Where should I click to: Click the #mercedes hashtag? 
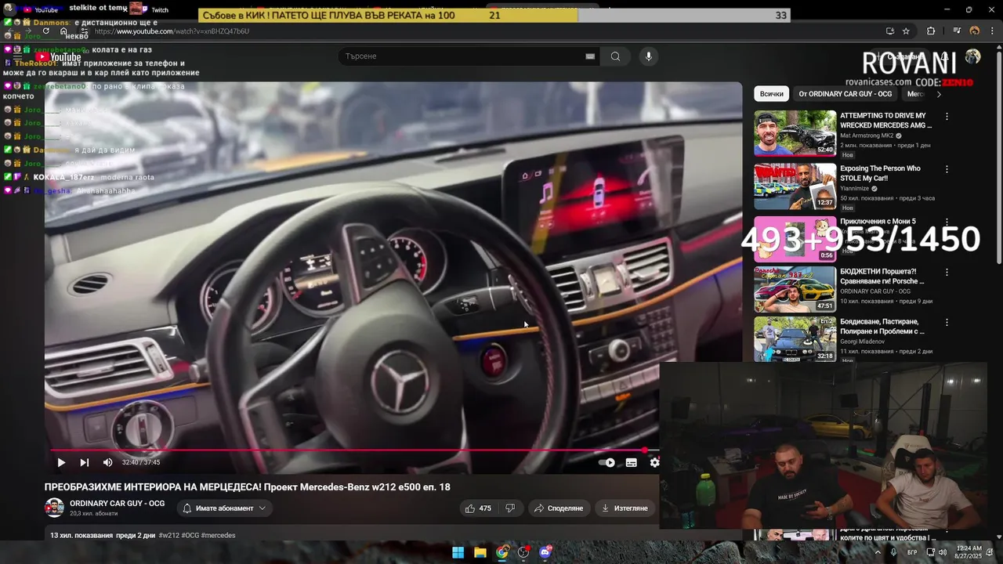[218, 536]
